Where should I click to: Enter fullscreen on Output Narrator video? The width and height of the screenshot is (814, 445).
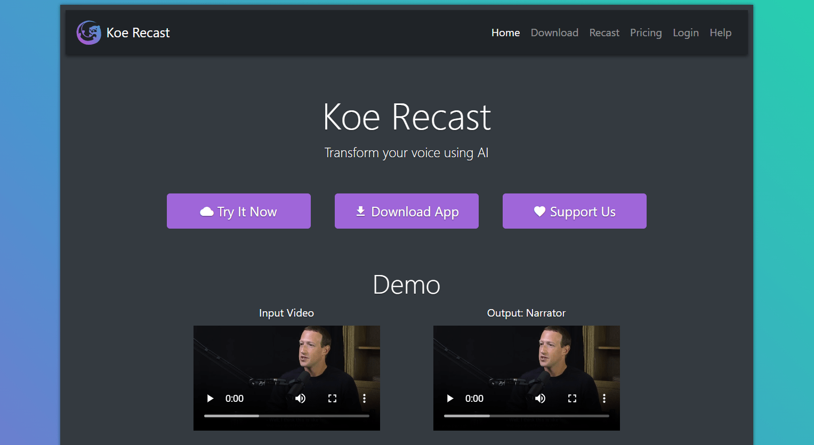(x=573, y=398)
